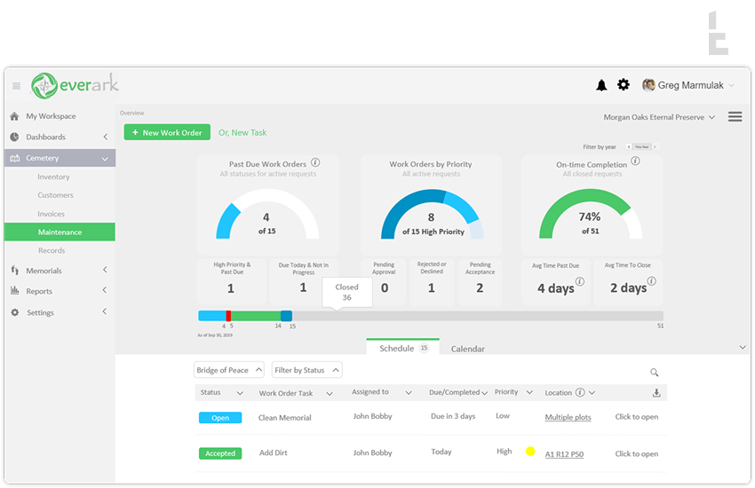Download the schedule using download icon
Image resolution: width=755 pixels, height=488 pixels.
point(656,393)
